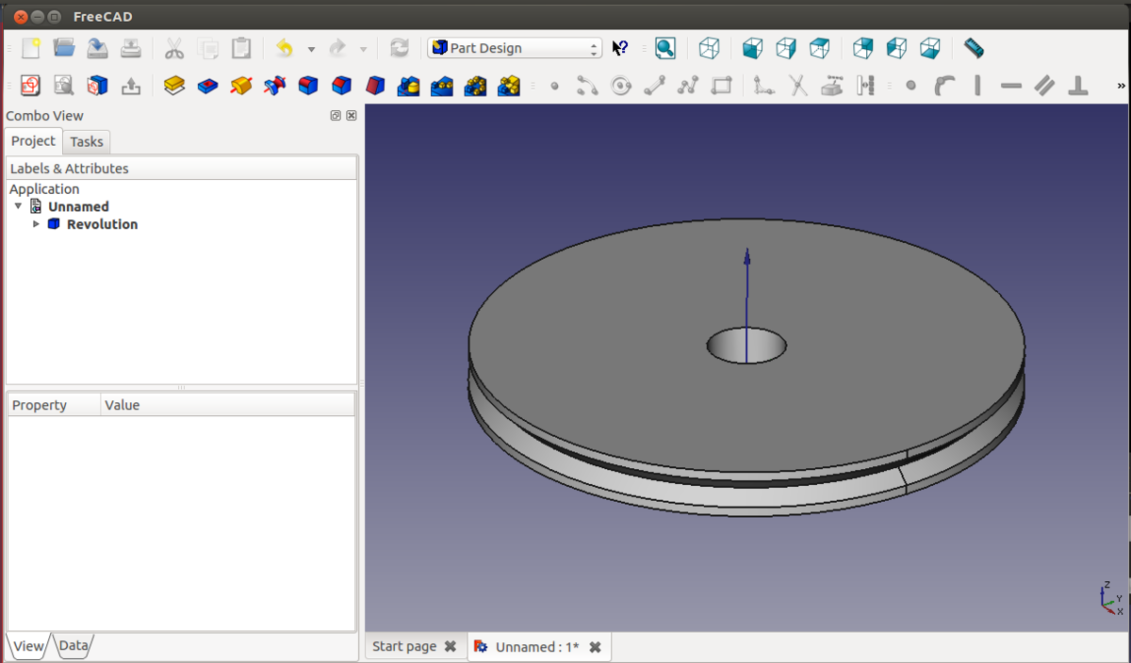Click the What's This help cursor icon
Viewport: 1131px width, 663px height.
tap(620, 48)
